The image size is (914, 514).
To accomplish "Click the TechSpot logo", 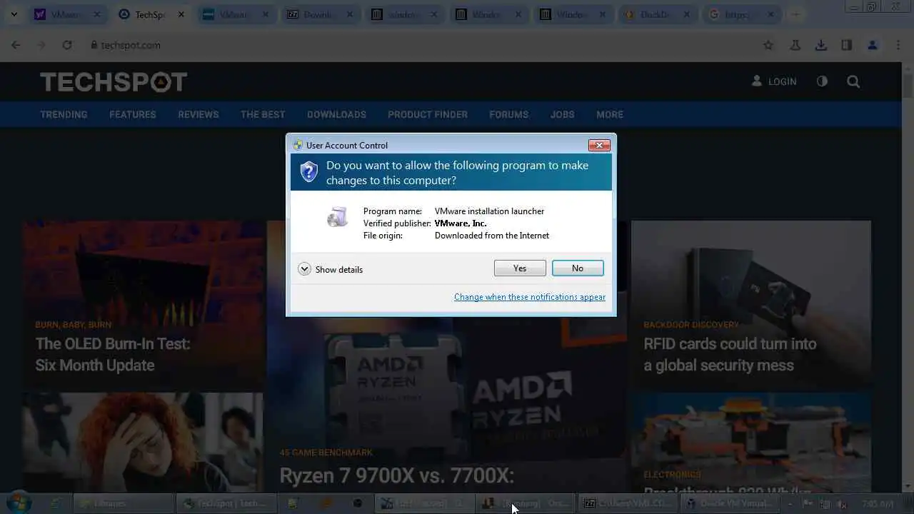I will [114, 82].
